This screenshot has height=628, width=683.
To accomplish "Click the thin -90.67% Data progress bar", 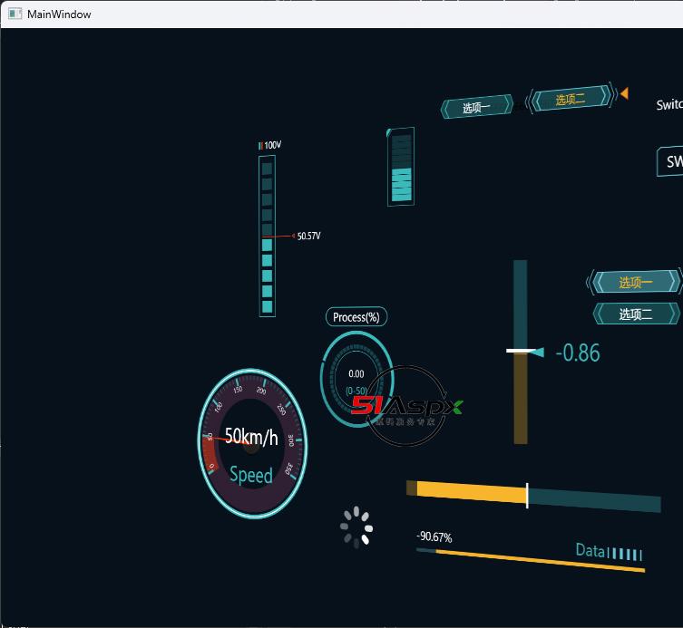I will (530, 559).
